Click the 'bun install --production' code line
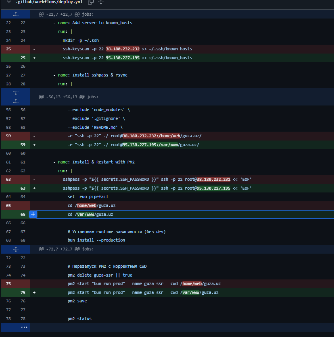334x337 pixels. (96, 240)
